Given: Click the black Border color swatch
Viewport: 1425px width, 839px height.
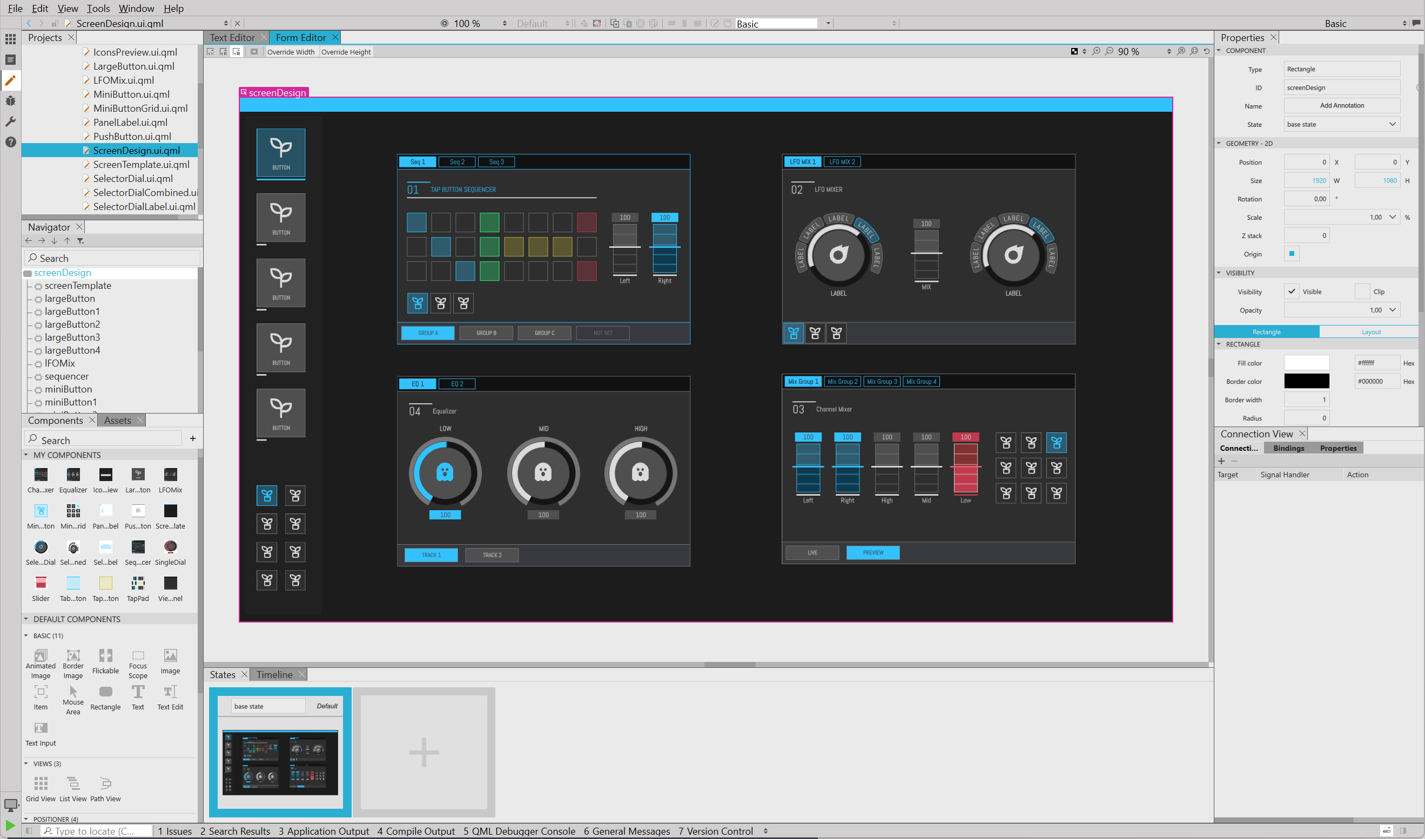Looking at the screenshot, I should tap(1306, 381).
